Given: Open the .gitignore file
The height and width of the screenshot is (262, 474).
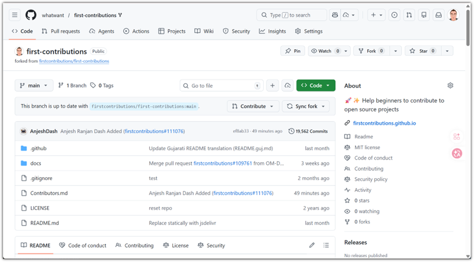Looking at the screenshot, I should pos(41,178).
